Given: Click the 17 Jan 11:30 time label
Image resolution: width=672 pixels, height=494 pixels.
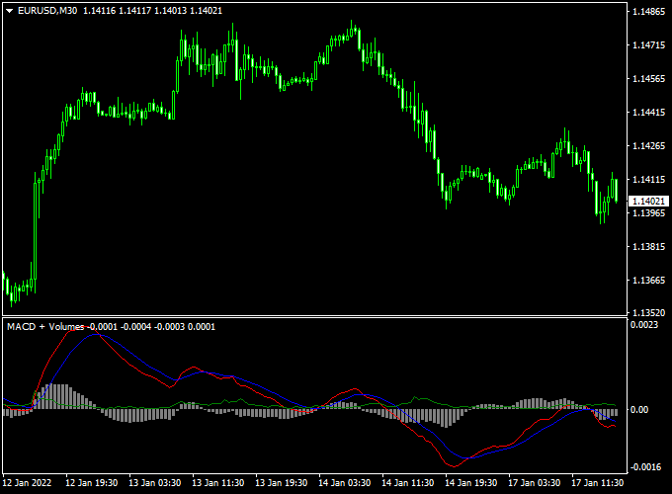Looking at the screenshot, I should 598,483.
